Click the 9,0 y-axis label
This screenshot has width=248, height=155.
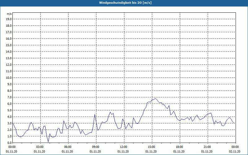pyautogui.click(x=10, y=84)
